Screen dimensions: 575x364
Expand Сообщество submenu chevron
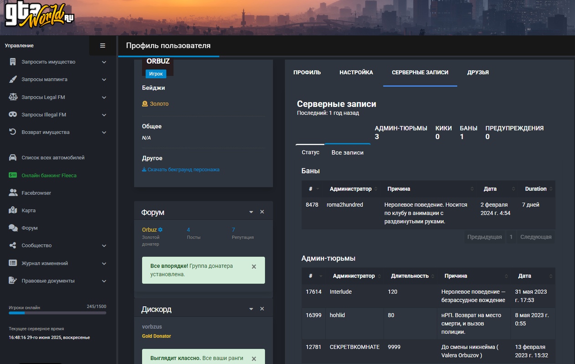tap(104, 246)
